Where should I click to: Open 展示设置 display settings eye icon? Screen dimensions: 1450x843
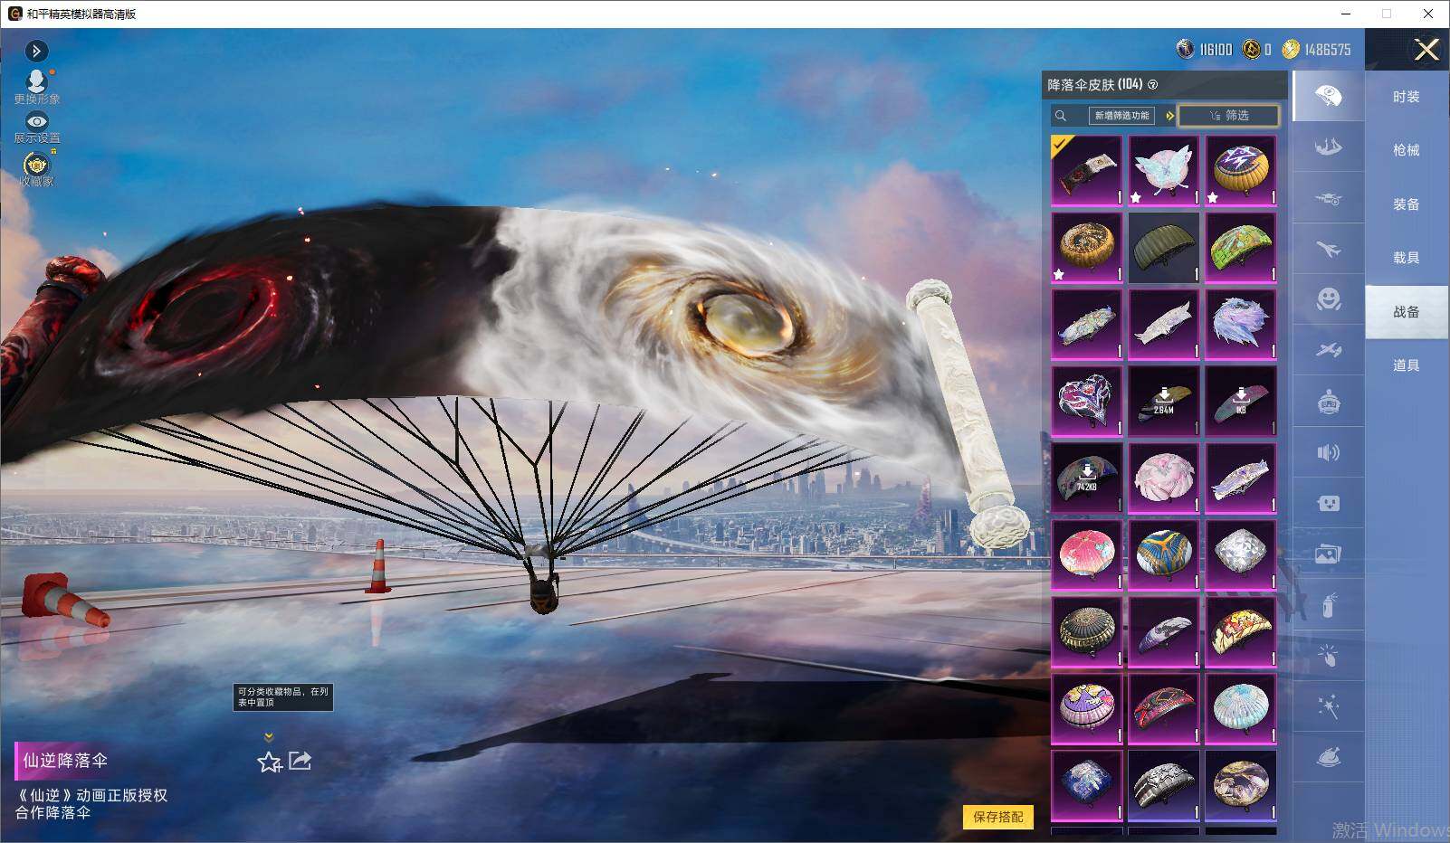coord(37,121)
